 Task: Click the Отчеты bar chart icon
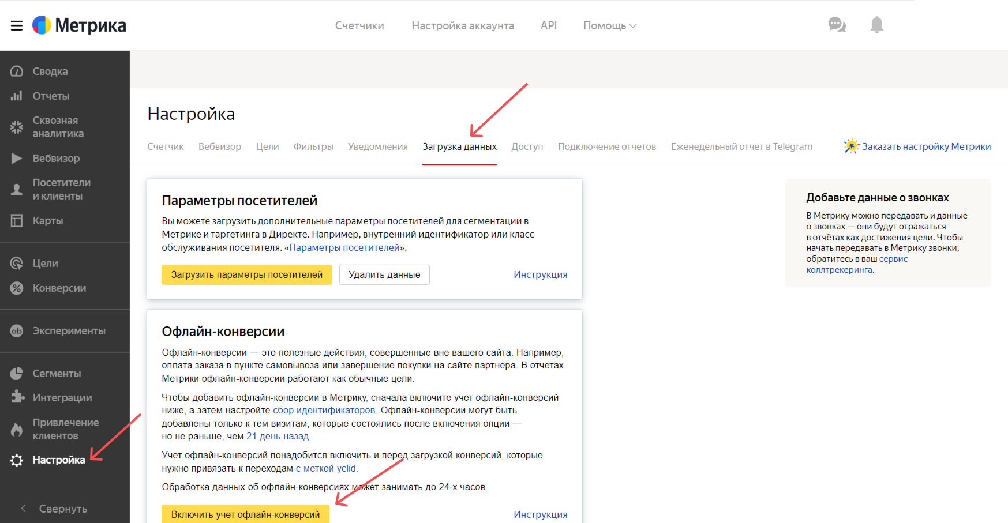pyautogui.click(x=17, y=96)
